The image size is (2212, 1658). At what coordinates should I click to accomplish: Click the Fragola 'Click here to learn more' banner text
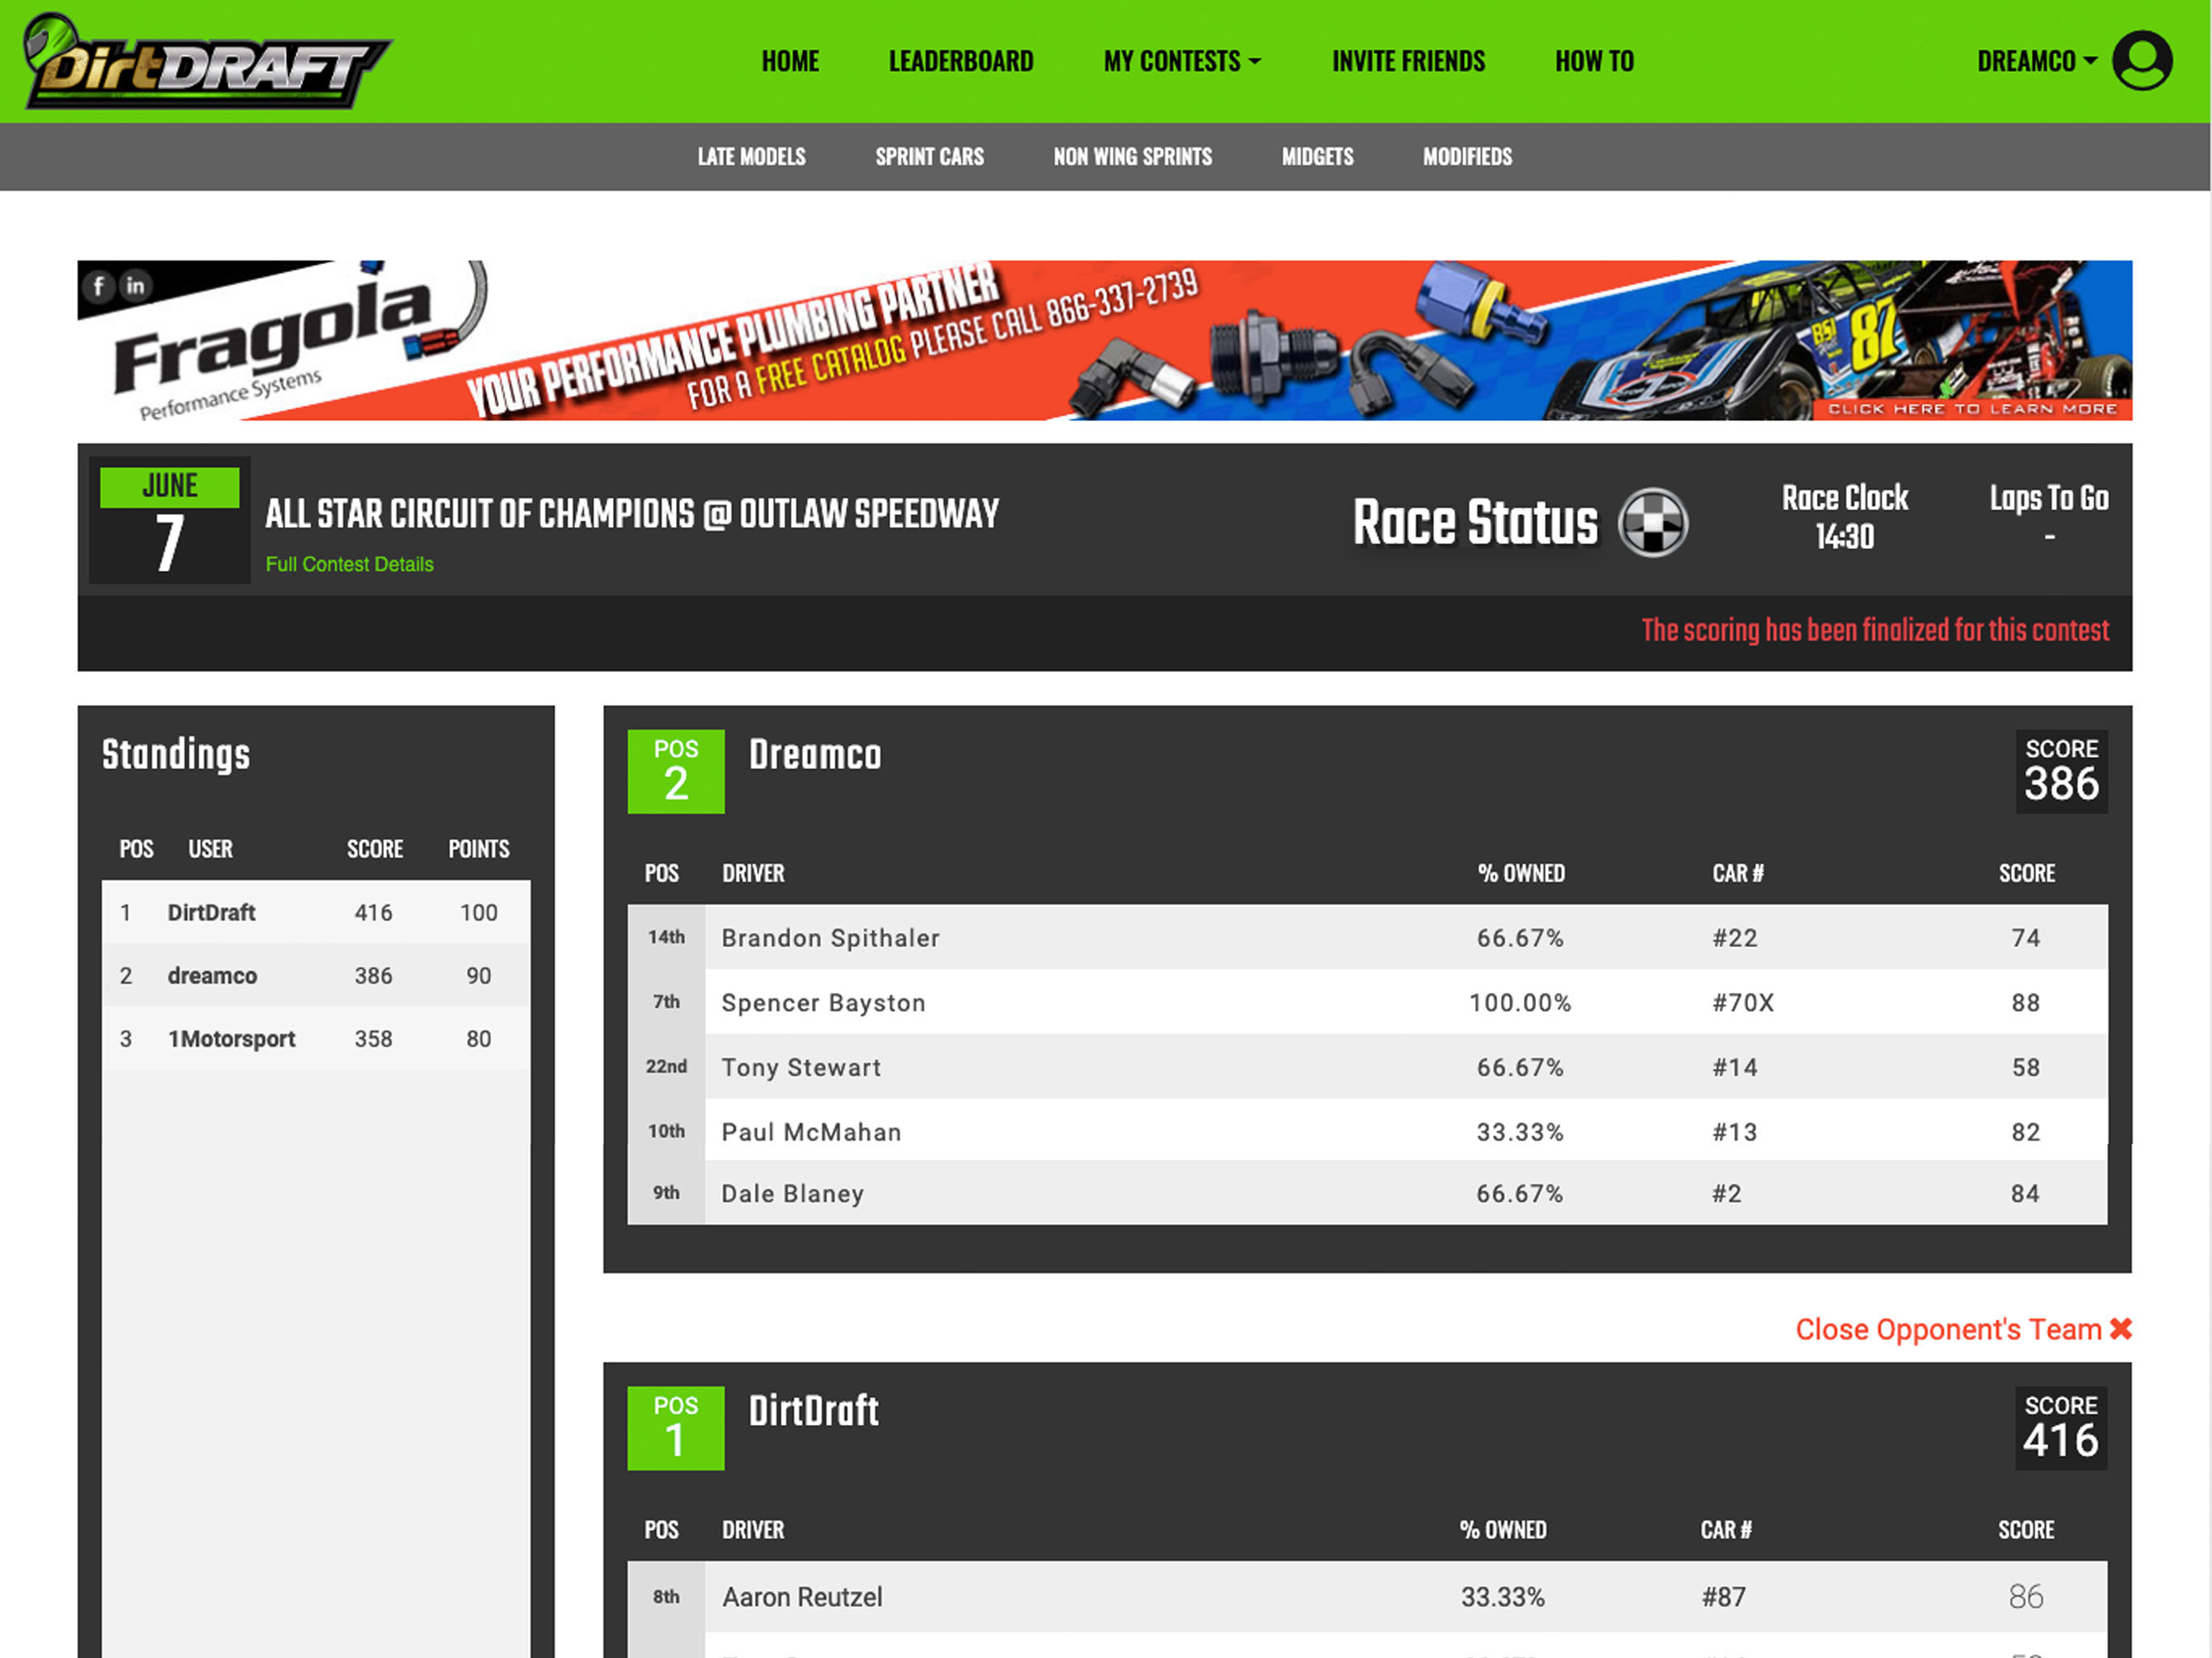click(1972, 409)
